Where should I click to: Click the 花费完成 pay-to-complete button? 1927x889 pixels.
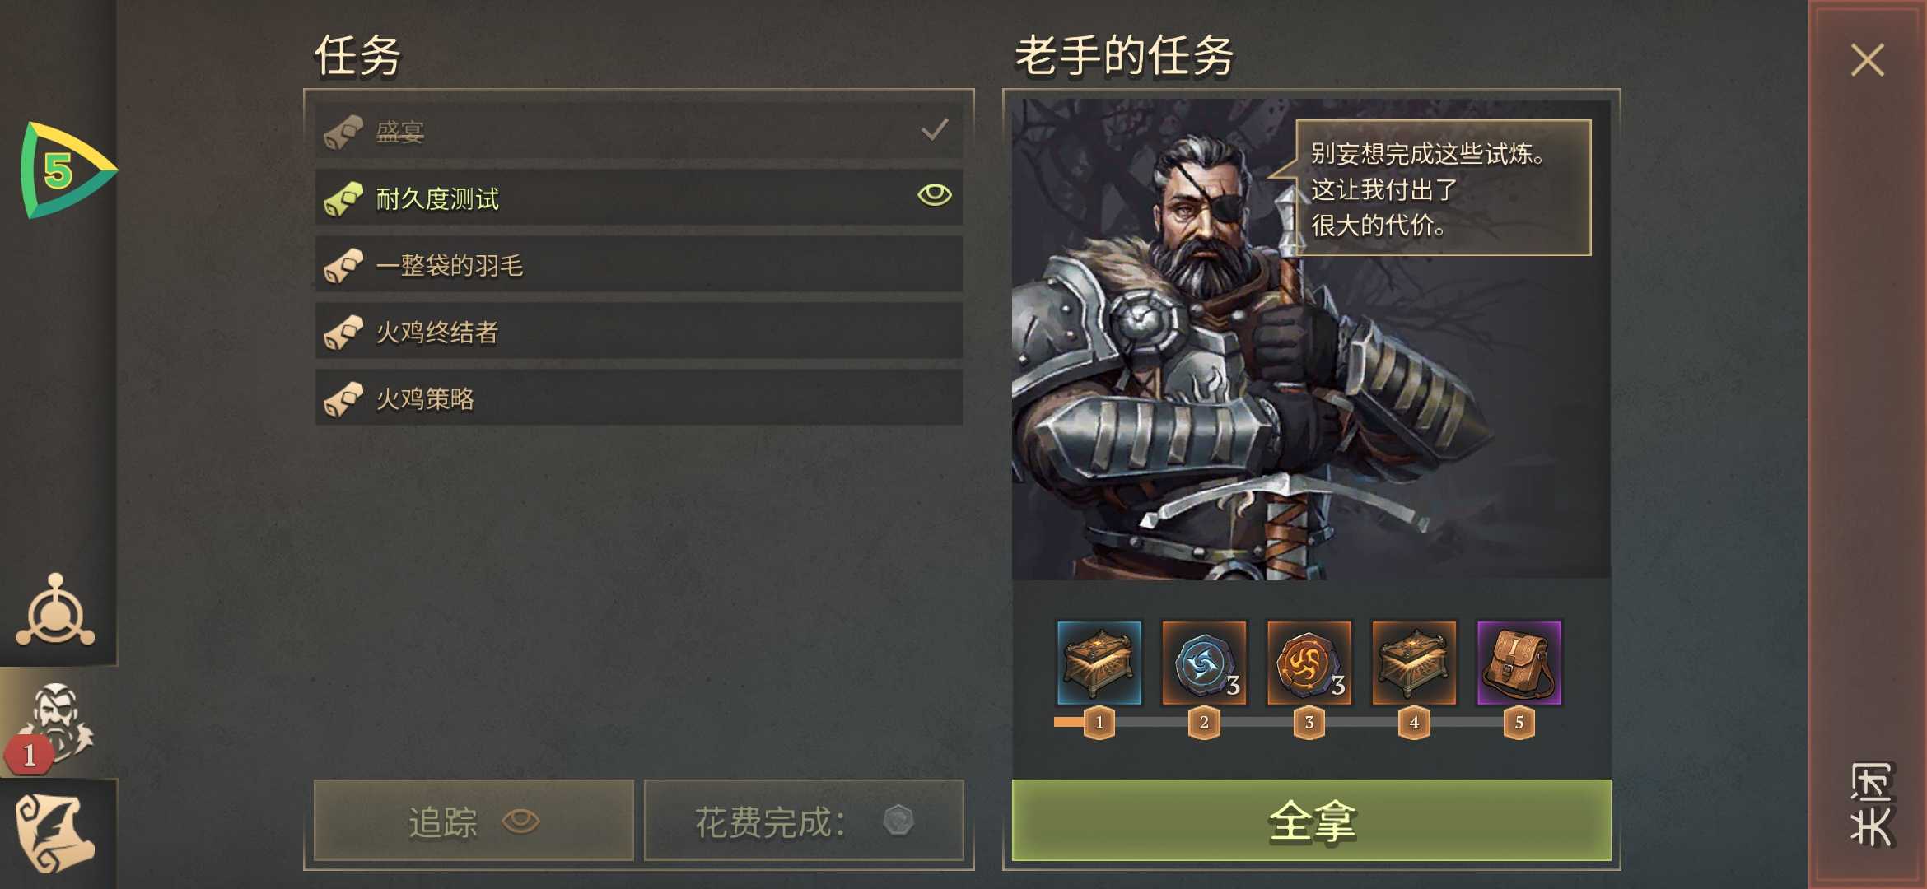(x=804, y=821)
